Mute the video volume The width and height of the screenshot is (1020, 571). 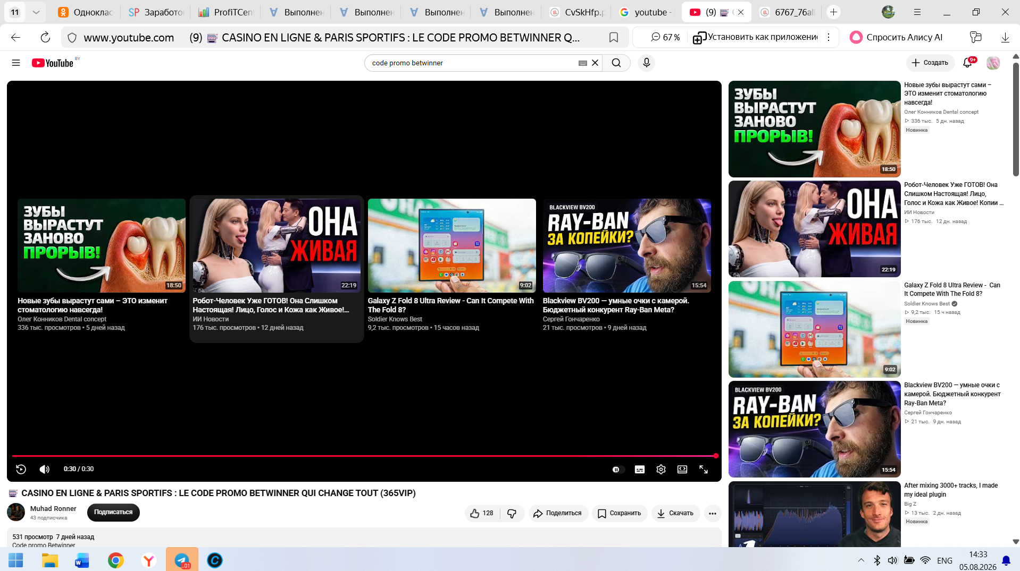coord(45,469)
